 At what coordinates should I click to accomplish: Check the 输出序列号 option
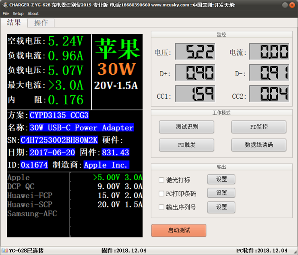pos(161,207)
